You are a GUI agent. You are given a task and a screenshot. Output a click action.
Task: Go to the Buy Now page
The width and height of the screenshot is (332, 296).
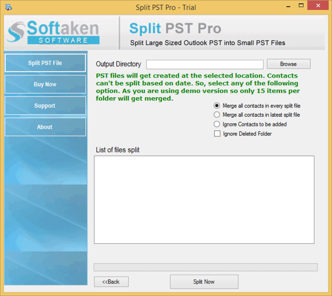pos(45,84)
